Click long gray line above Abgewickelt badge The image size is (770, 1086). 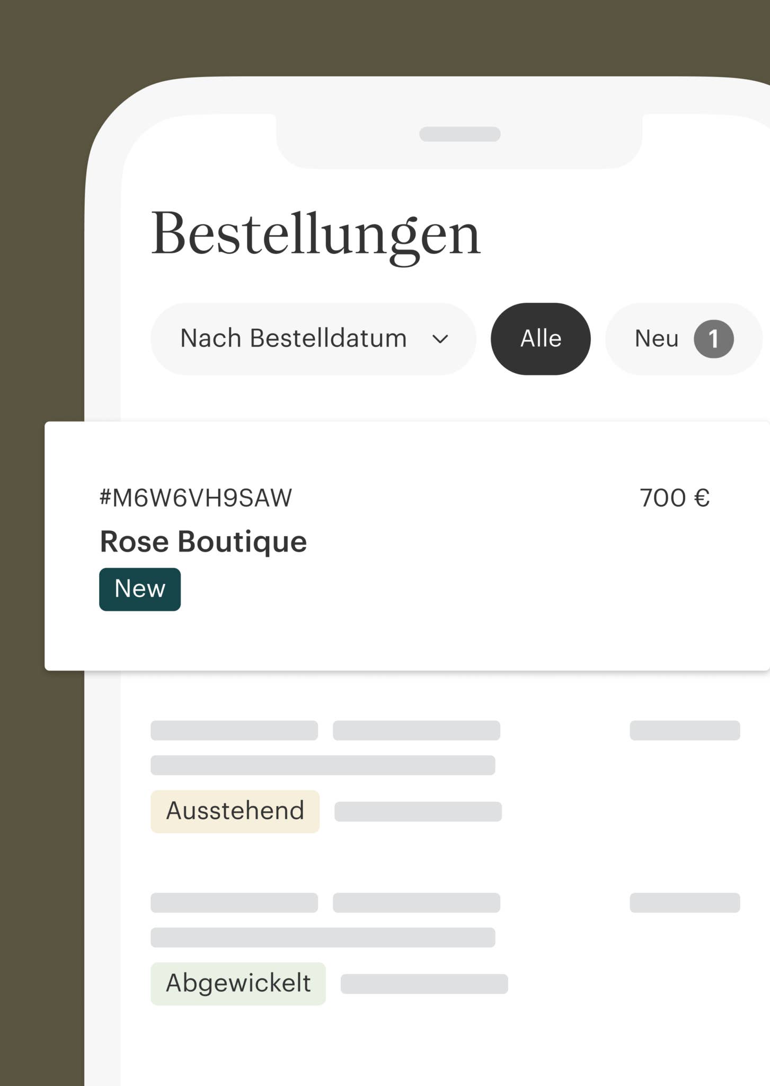[x=323, y=938]
